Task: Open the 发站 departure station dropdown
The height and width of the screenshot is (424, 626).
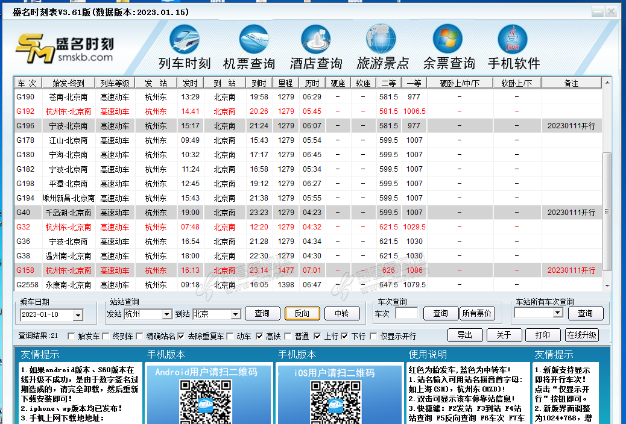Action: point(167,314)
